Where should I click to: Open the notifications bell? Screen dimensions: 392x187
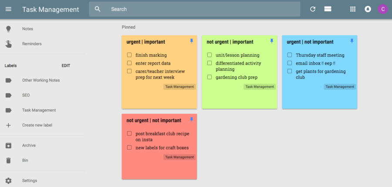coord(368,9)
